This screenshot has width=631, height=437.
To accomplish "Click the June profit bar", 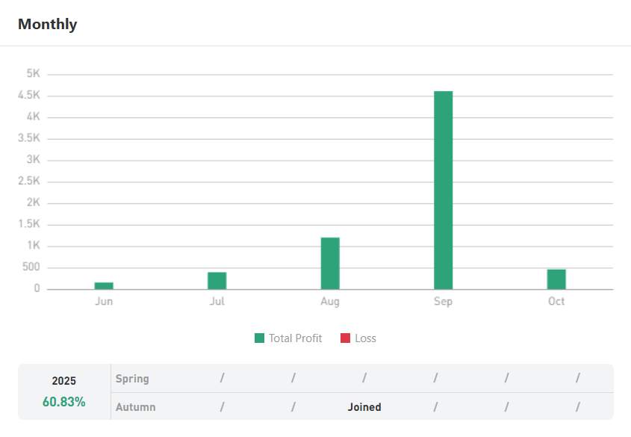I will 104,285.
